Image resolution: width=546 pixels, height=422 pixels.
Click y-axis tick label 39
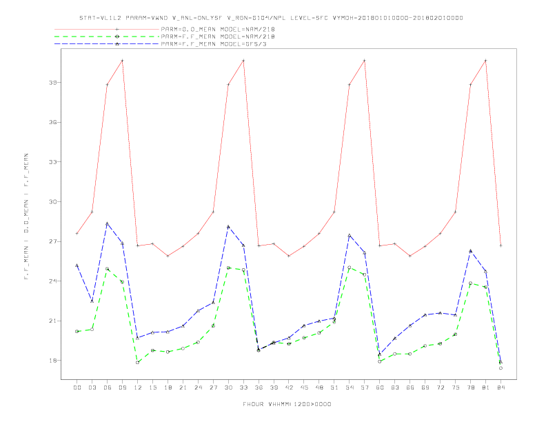[x=53, y=83]
